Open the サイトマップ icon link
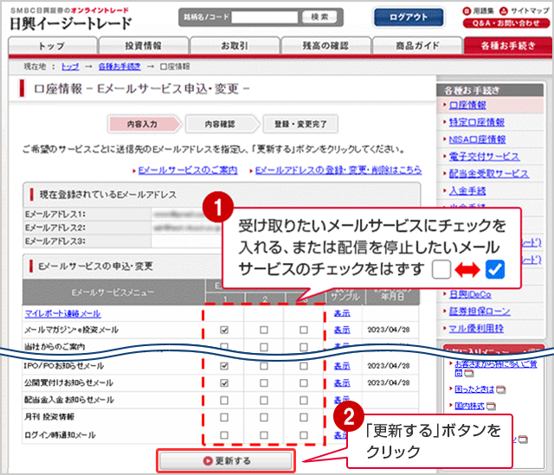The image size is (554, 475). (505, 11)
